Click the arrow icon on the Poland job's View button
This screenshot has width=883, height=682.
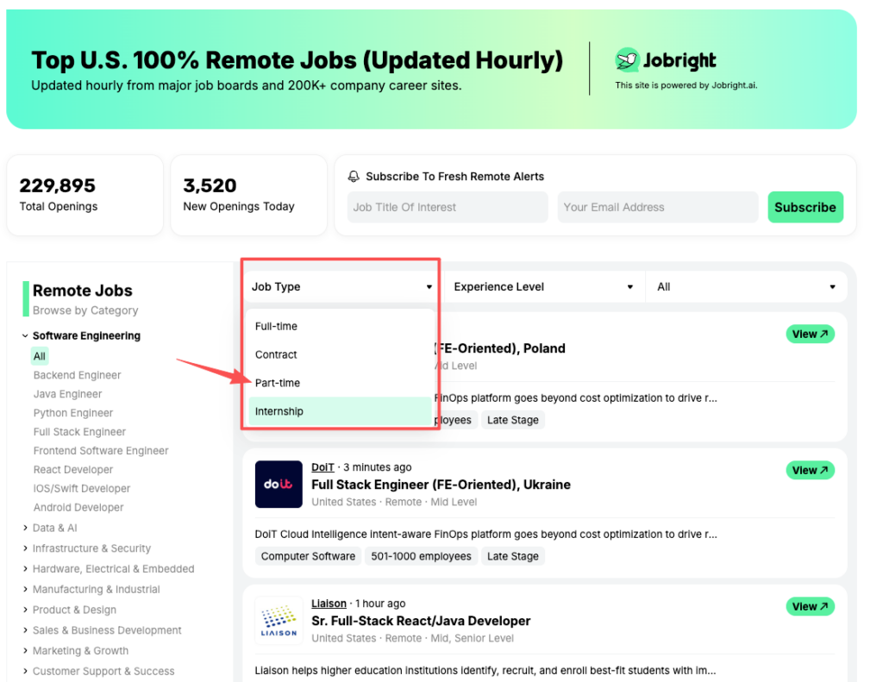pos(824,334)
